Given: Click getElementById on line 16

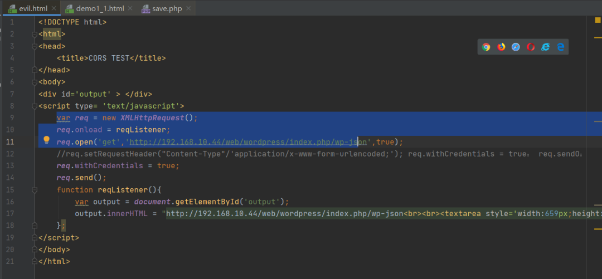Looking at the screenshot, I should pos(207,202).
